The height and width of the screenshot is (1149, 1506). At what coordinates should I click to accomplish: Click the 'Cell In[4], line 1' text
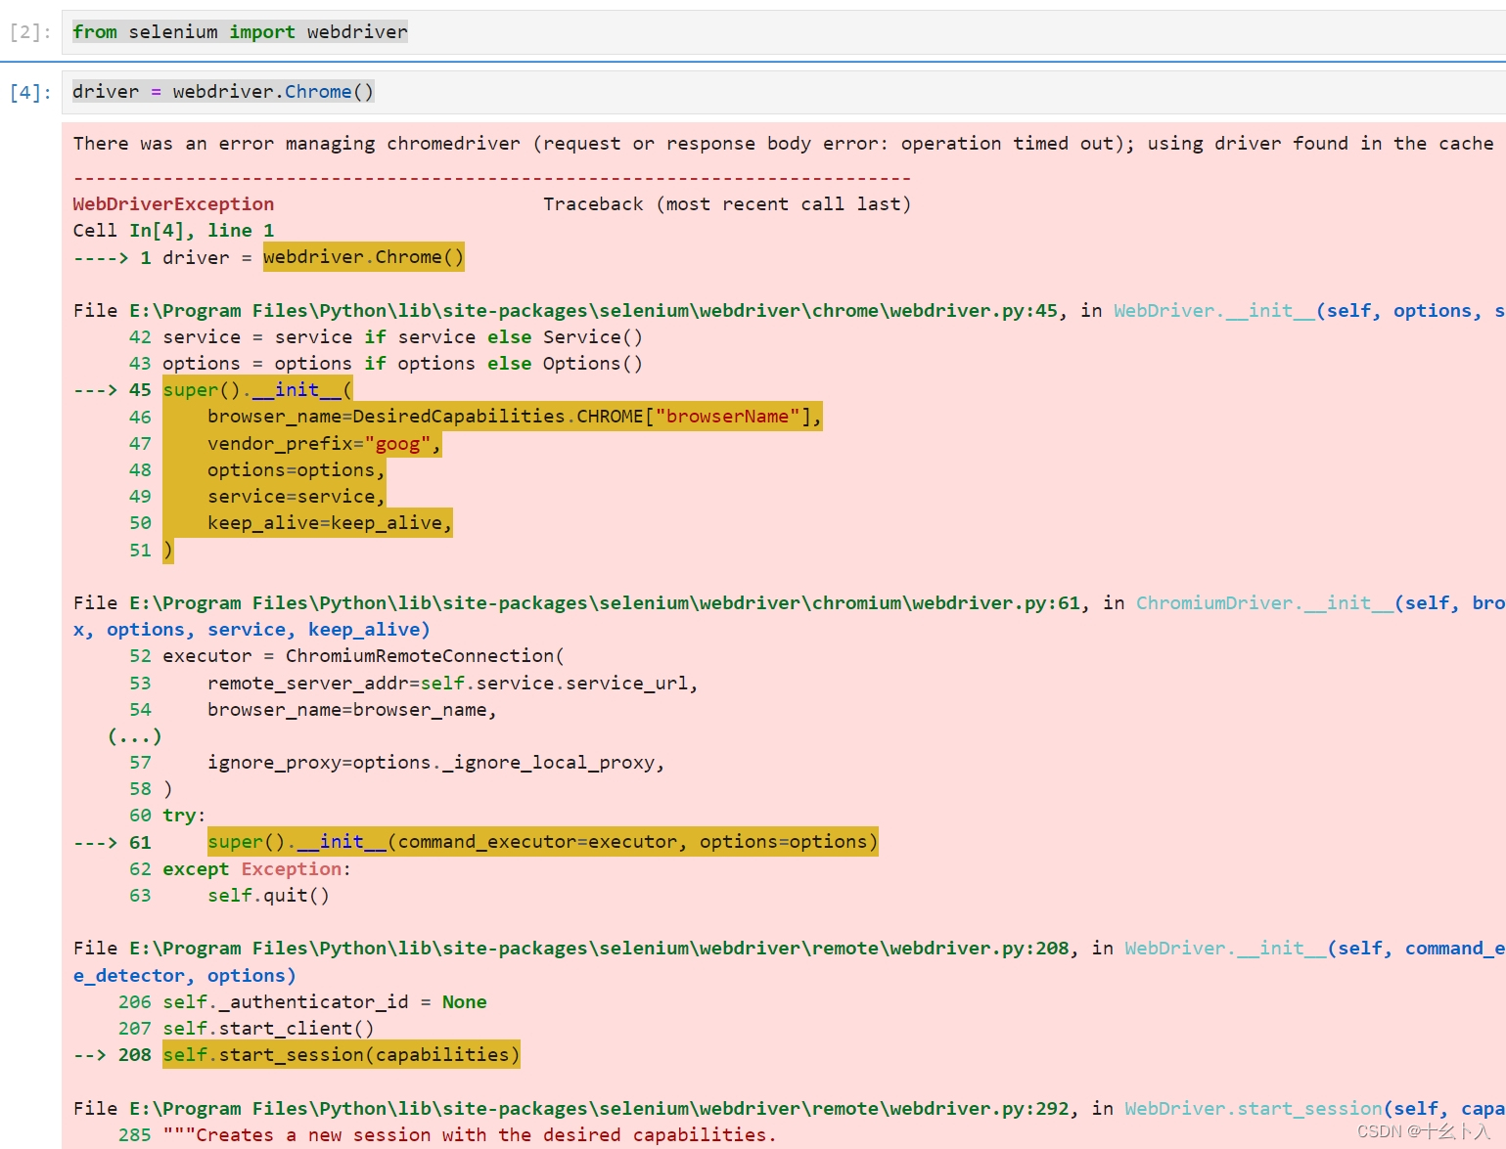click(173, 230)
